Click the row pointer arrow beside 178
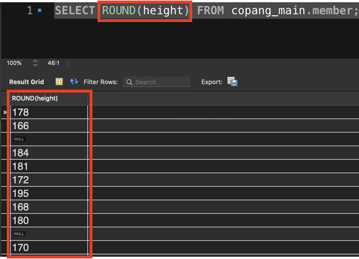Screen dimensions: 359x259 (5, 112)
